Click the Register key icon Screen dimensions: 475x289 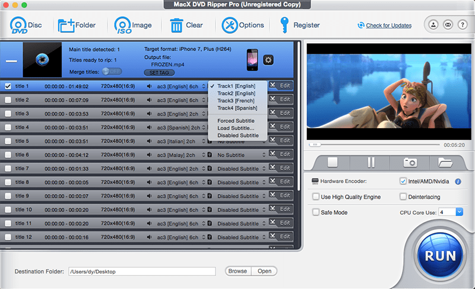(284, 25)
